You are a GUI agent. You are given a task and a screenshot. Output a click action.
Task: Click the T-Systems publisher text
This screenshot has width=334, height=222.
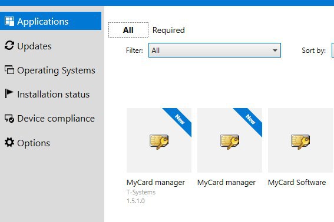coord(141,192)
